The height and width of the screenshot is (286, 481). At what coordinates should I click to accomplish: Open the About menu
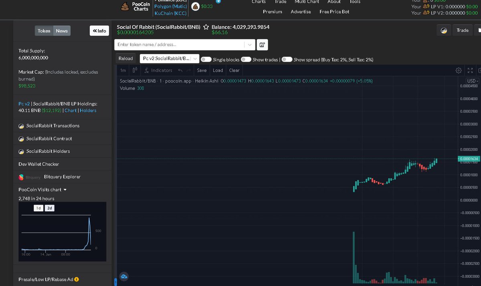click(x=334, y=2)
